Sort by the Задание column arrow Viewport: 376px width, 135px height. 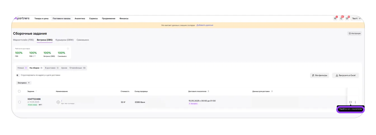(36, 91)
